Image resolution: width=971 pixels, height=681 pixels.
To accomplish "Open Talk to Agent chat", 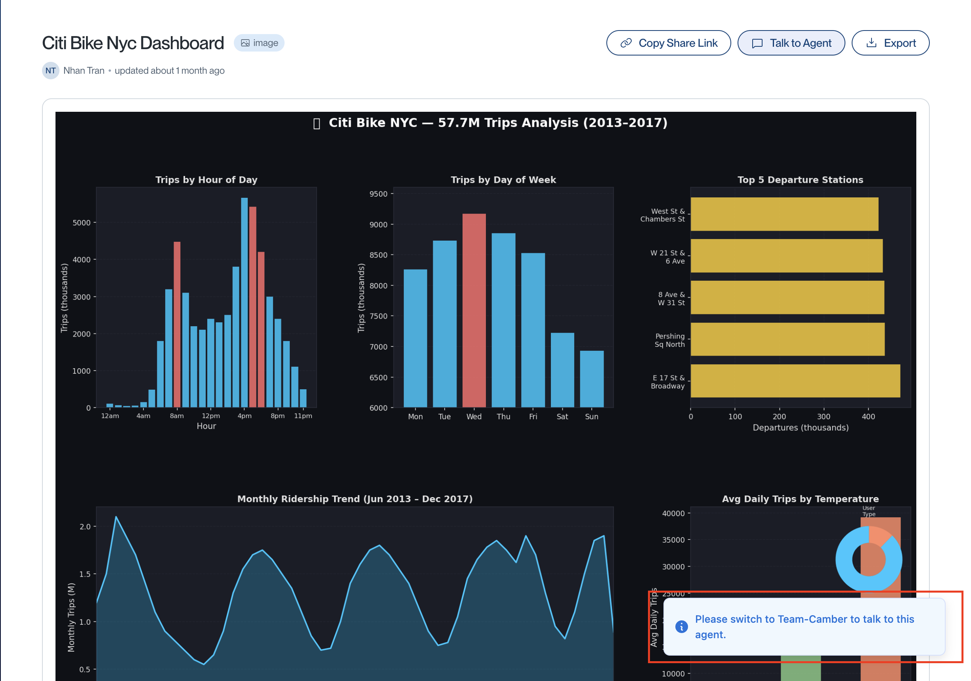I will (791, 43).
